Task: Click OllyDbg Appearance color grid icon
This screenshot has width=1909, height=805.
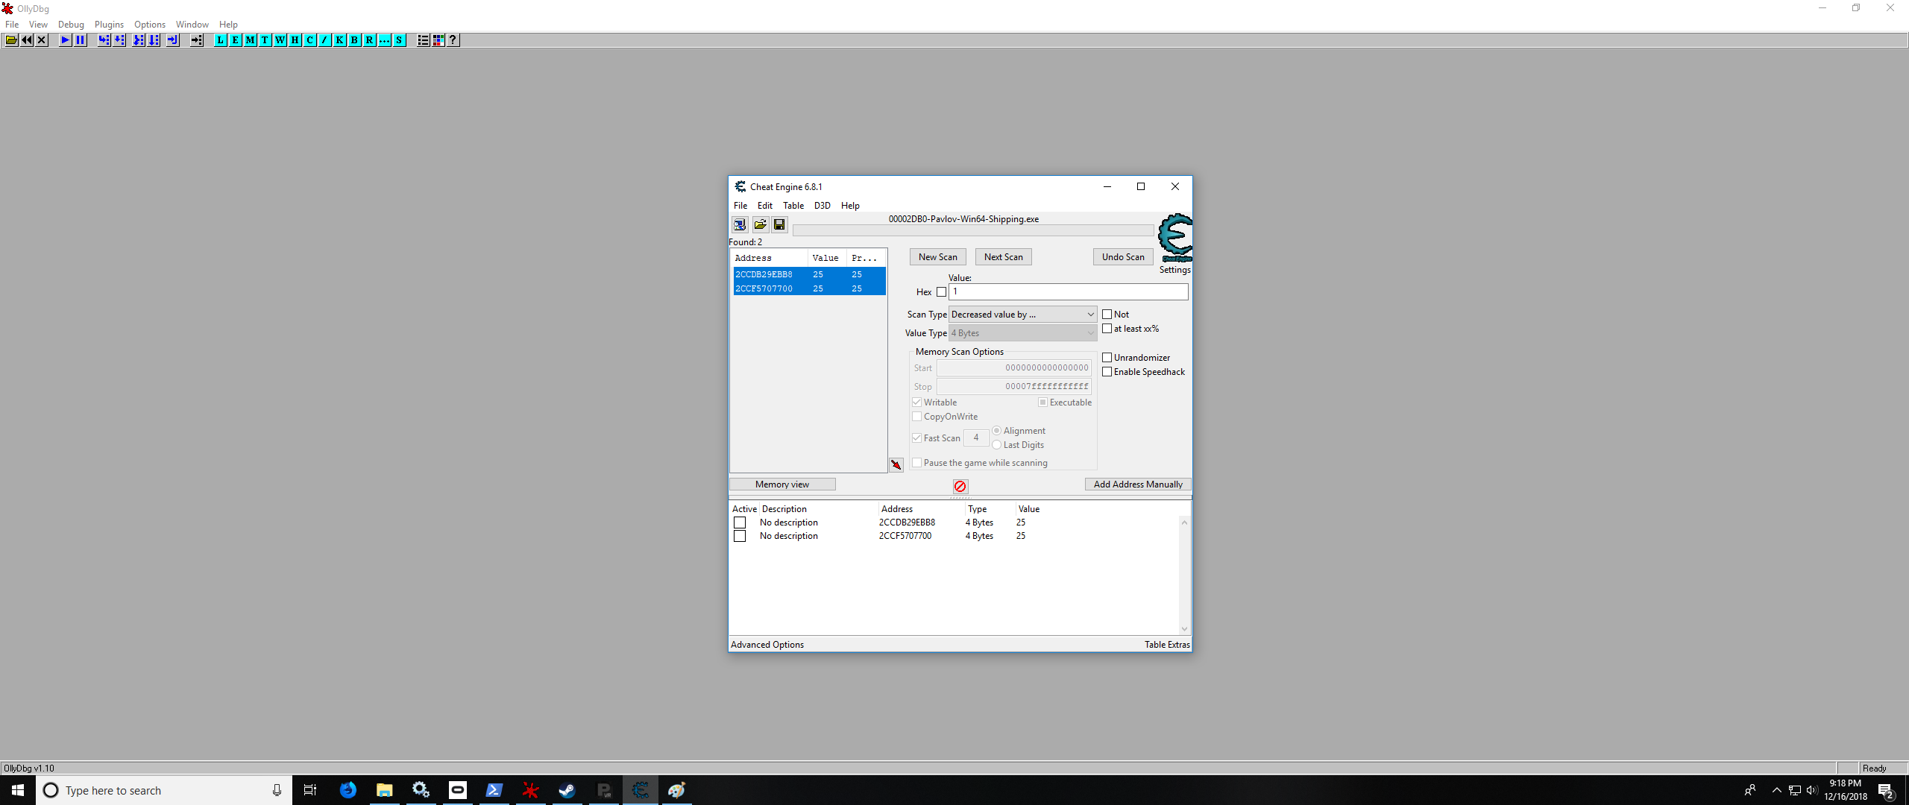Action: click(x=438, y=40)
